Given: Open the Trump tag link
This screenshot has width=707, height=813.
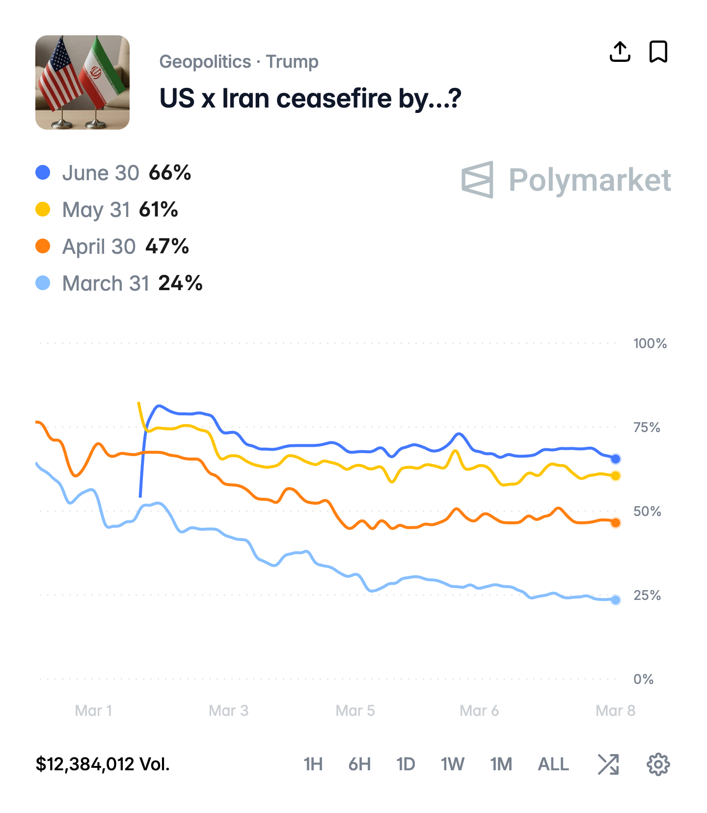Looking at the screenshot, I should (x=292, y=62).
